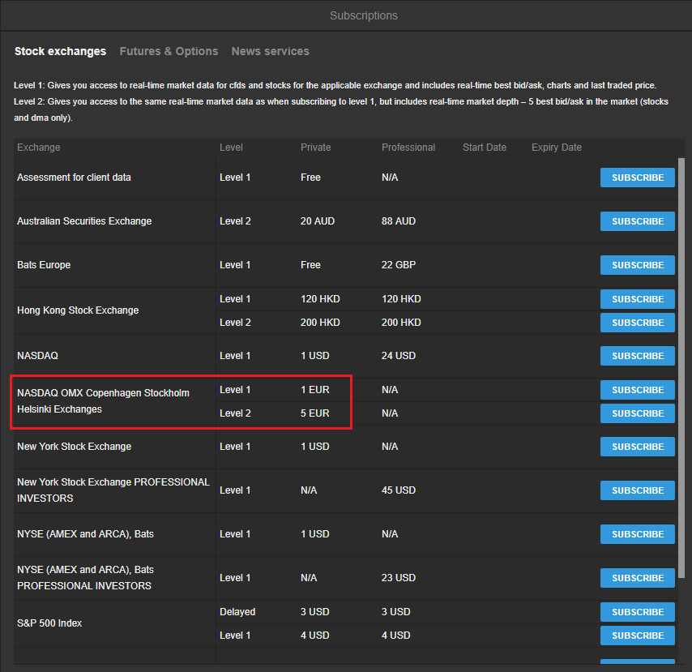
Task: Subscribe to Assessment for client data
Action: click(x=637, y=178)
